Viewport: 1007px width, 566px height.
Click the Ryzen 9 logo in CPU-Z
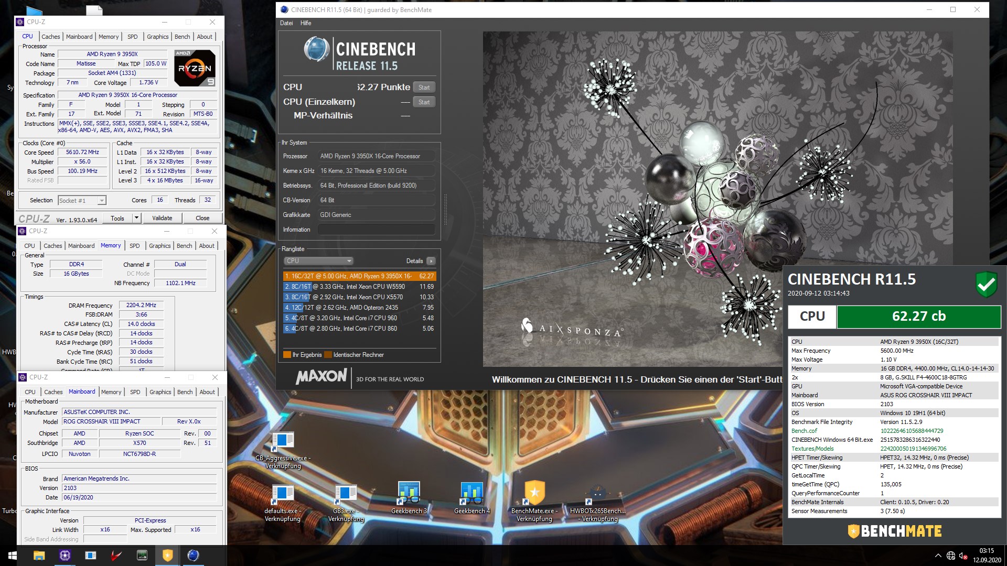pyautogui.click(x=195, y=68)
